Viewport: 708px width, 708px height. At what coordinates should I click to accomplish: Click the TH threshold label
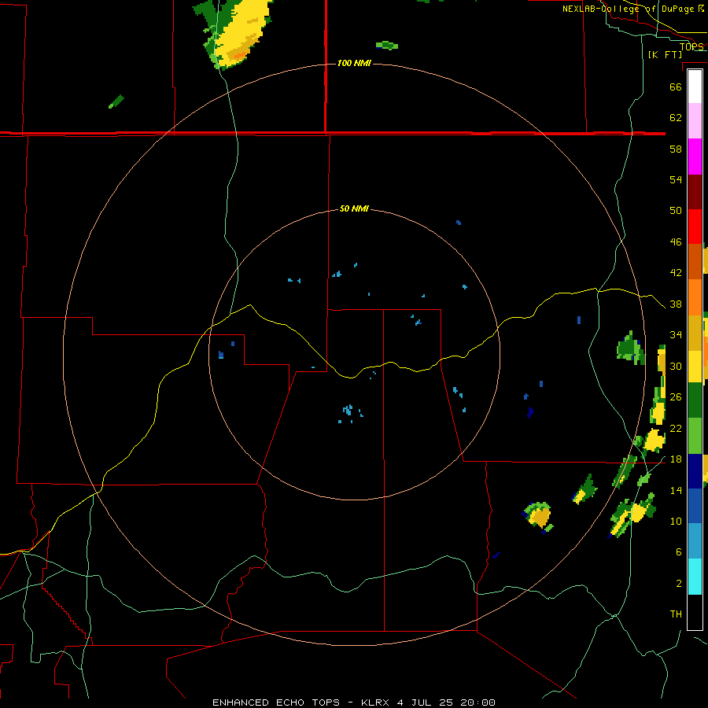click(676, 614)
